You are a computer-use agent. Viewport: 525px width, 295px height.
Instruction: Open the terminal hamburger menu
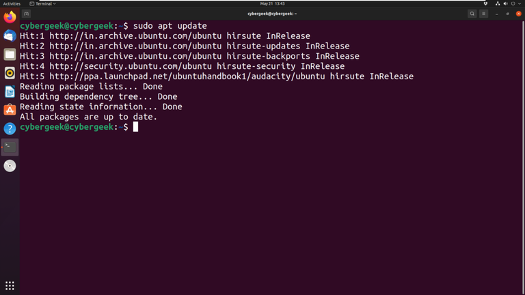tap(484, 14)
